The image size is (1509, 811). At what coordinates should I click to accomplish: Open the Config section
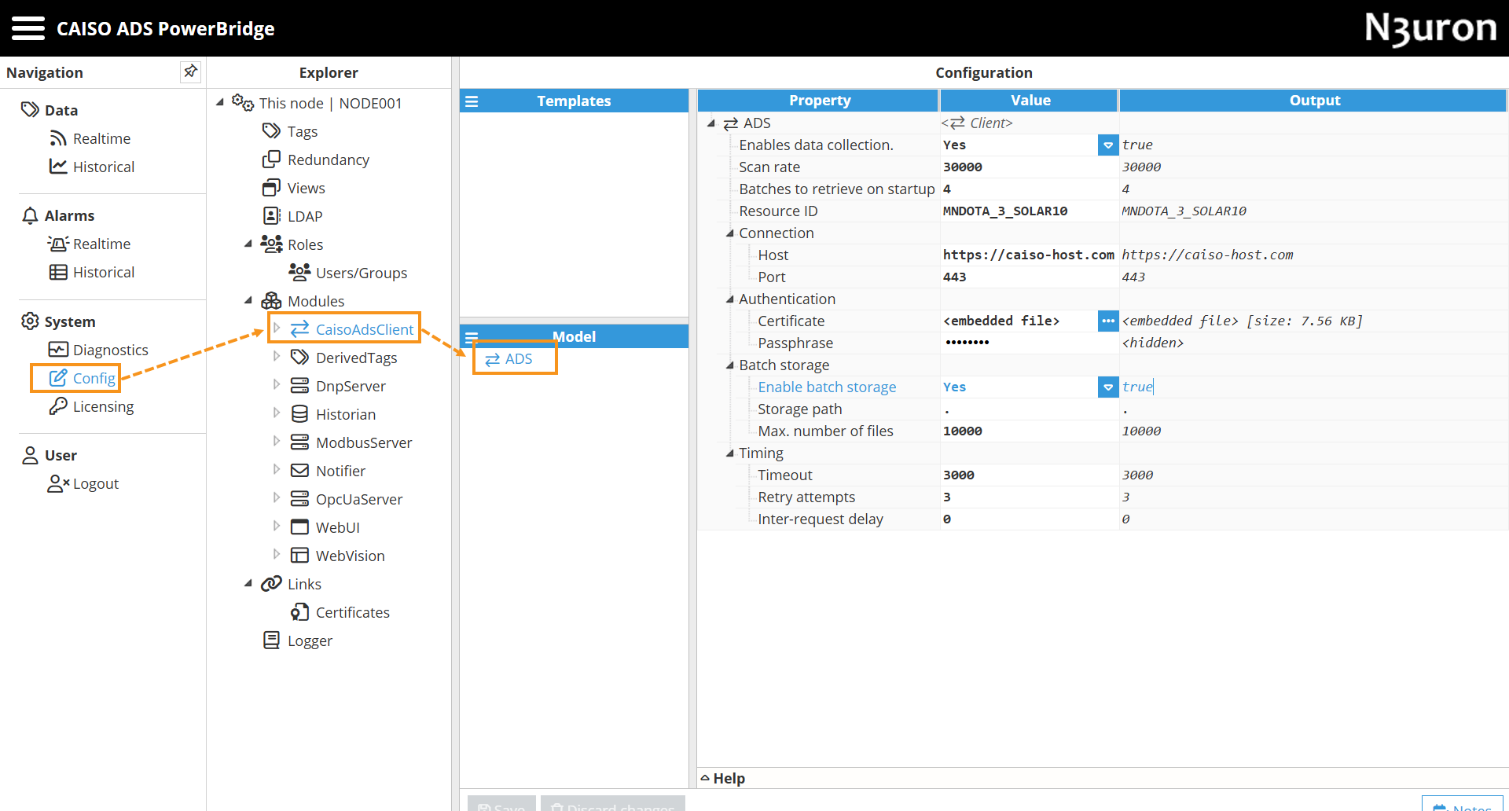[83, 378]
